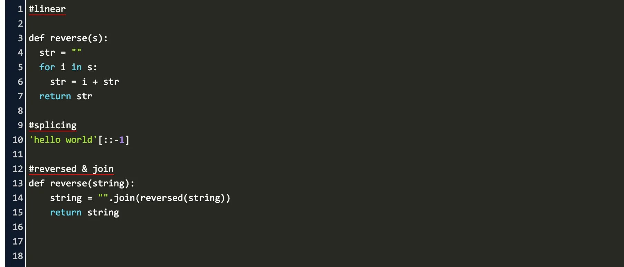624x267 pixels.
Task: Click the 'def reverse(s):' definition line
Action: pos(68,38)
